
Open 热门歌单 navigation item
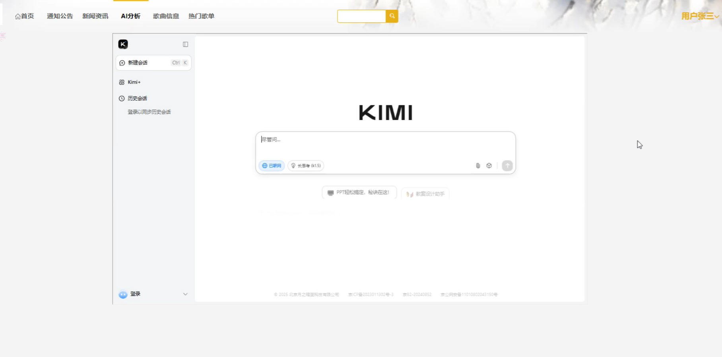click(x=202, y=16)
